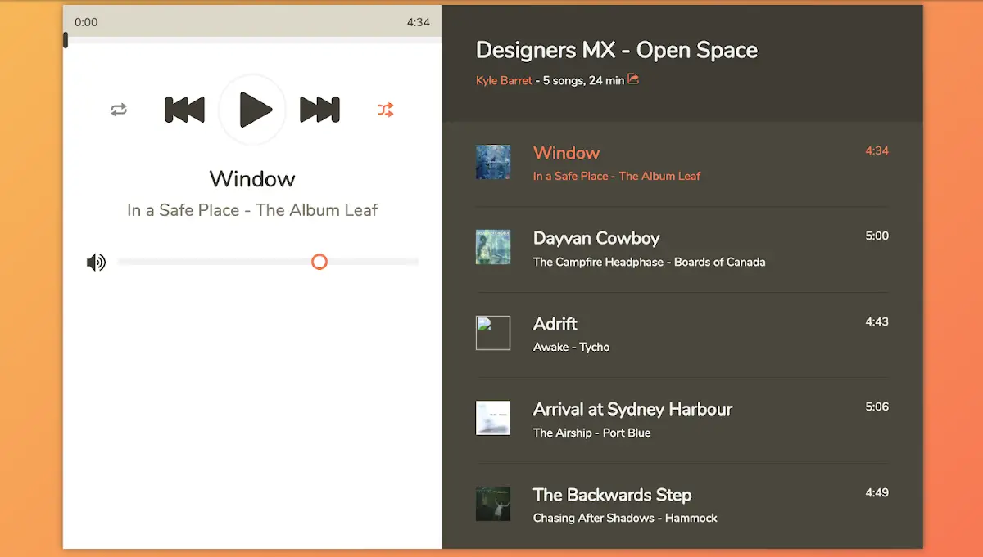
Task: Click the elapsed time 0:00 label
Action: point(86,22)
